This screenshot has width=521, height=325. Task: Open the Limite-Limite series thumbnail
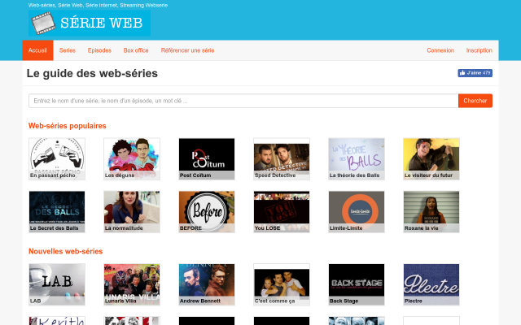(x=357, y=211)
